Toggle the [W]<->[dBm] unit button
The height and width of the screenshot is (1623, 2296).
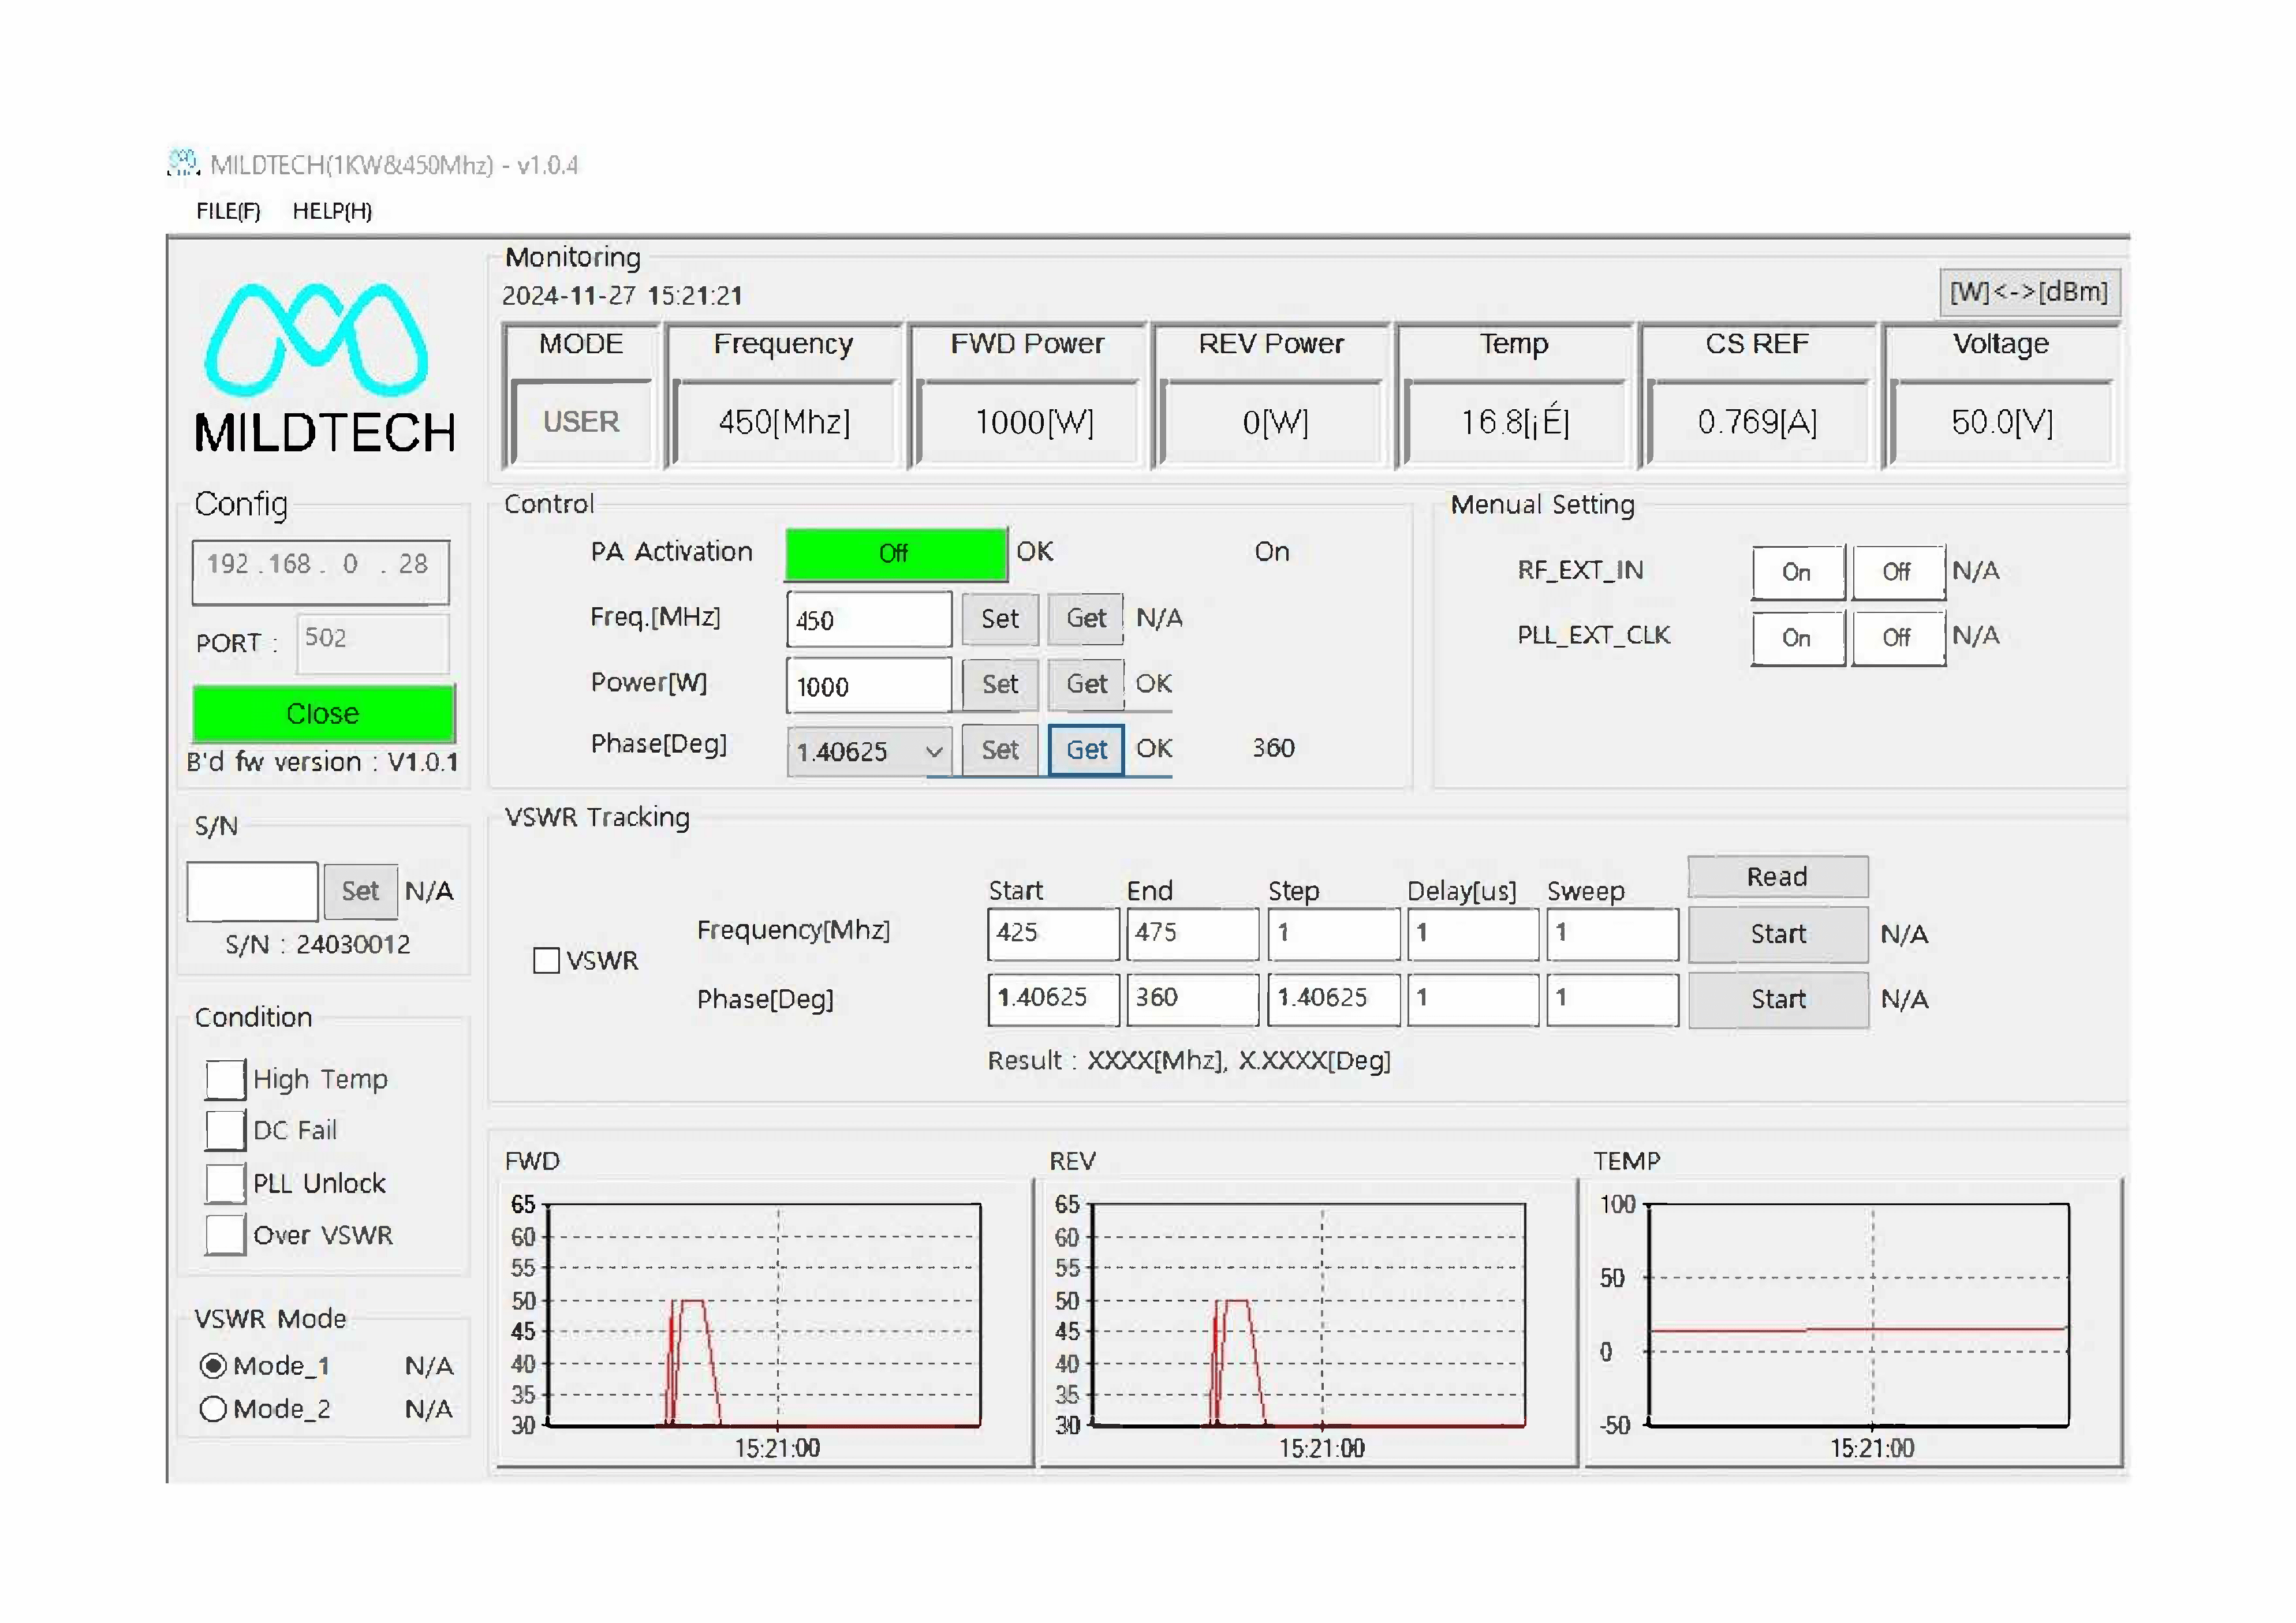(2029, 292)
